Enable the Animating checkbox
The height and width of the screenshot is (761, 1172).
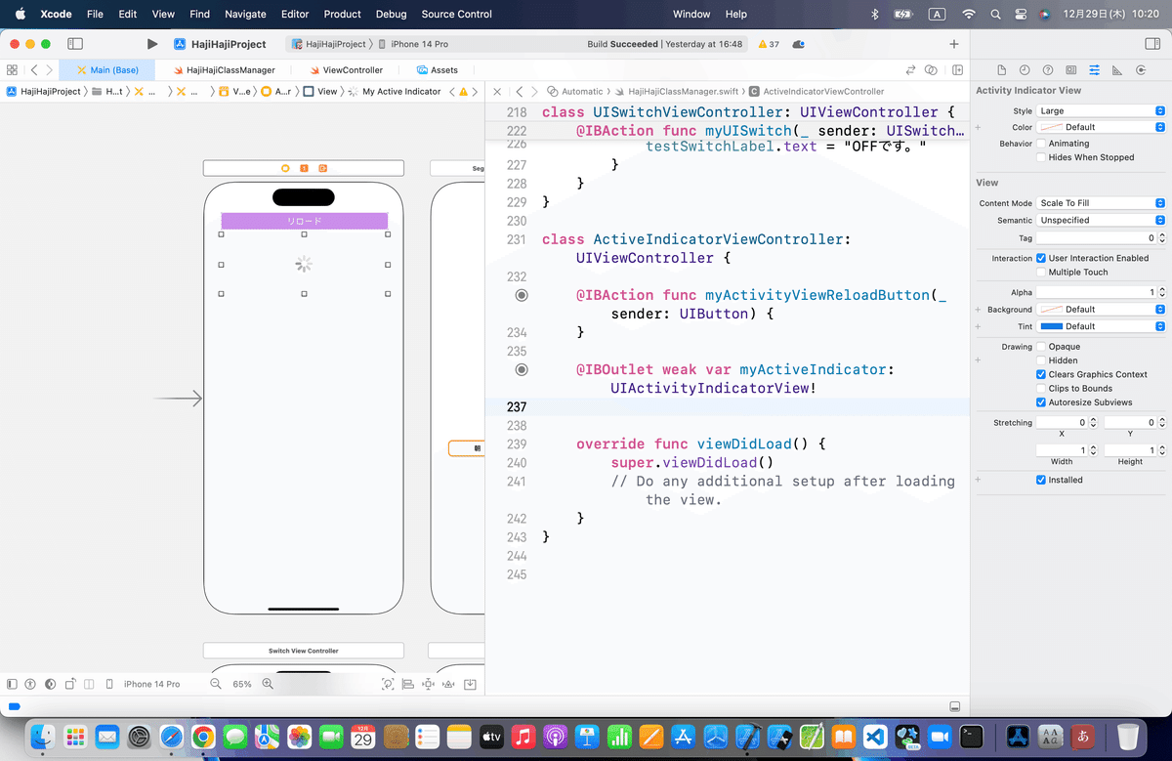[x=1041, y=143]
